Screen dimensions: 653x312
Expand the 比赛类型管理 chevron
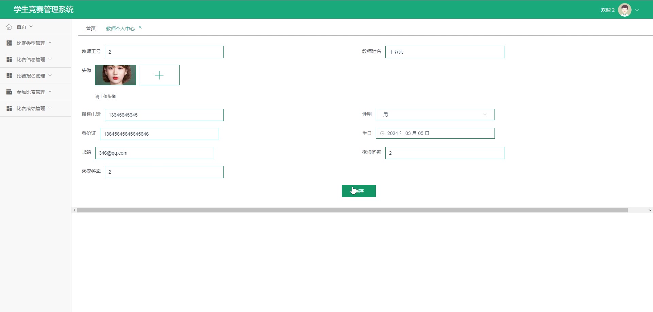coord(50,42)
